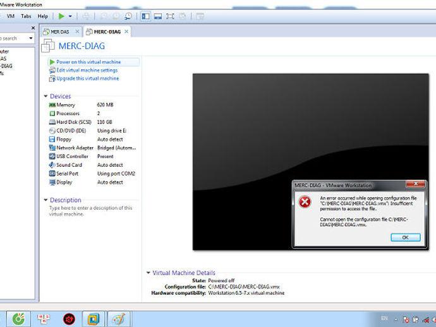Click the Floppy device icon
Viewport: 436px width, 327px height.
[x=52, y=139]
